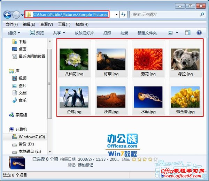Image resolution: width=209 pixels, height=181 pixels.
Task: Click the first rating star in details pane
Action: [134, 159]
